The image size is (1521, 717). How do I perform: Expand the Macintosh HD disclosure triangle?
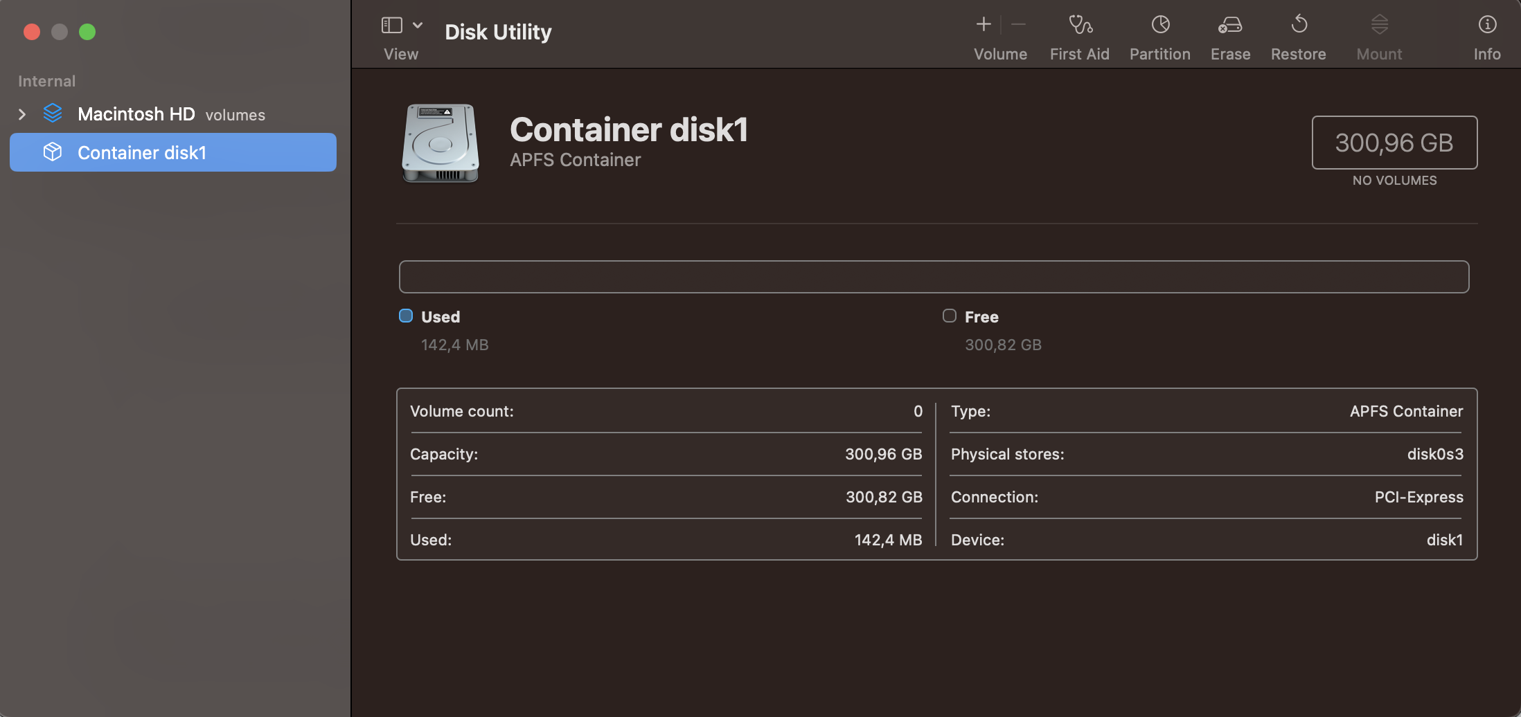pos(22,114)
